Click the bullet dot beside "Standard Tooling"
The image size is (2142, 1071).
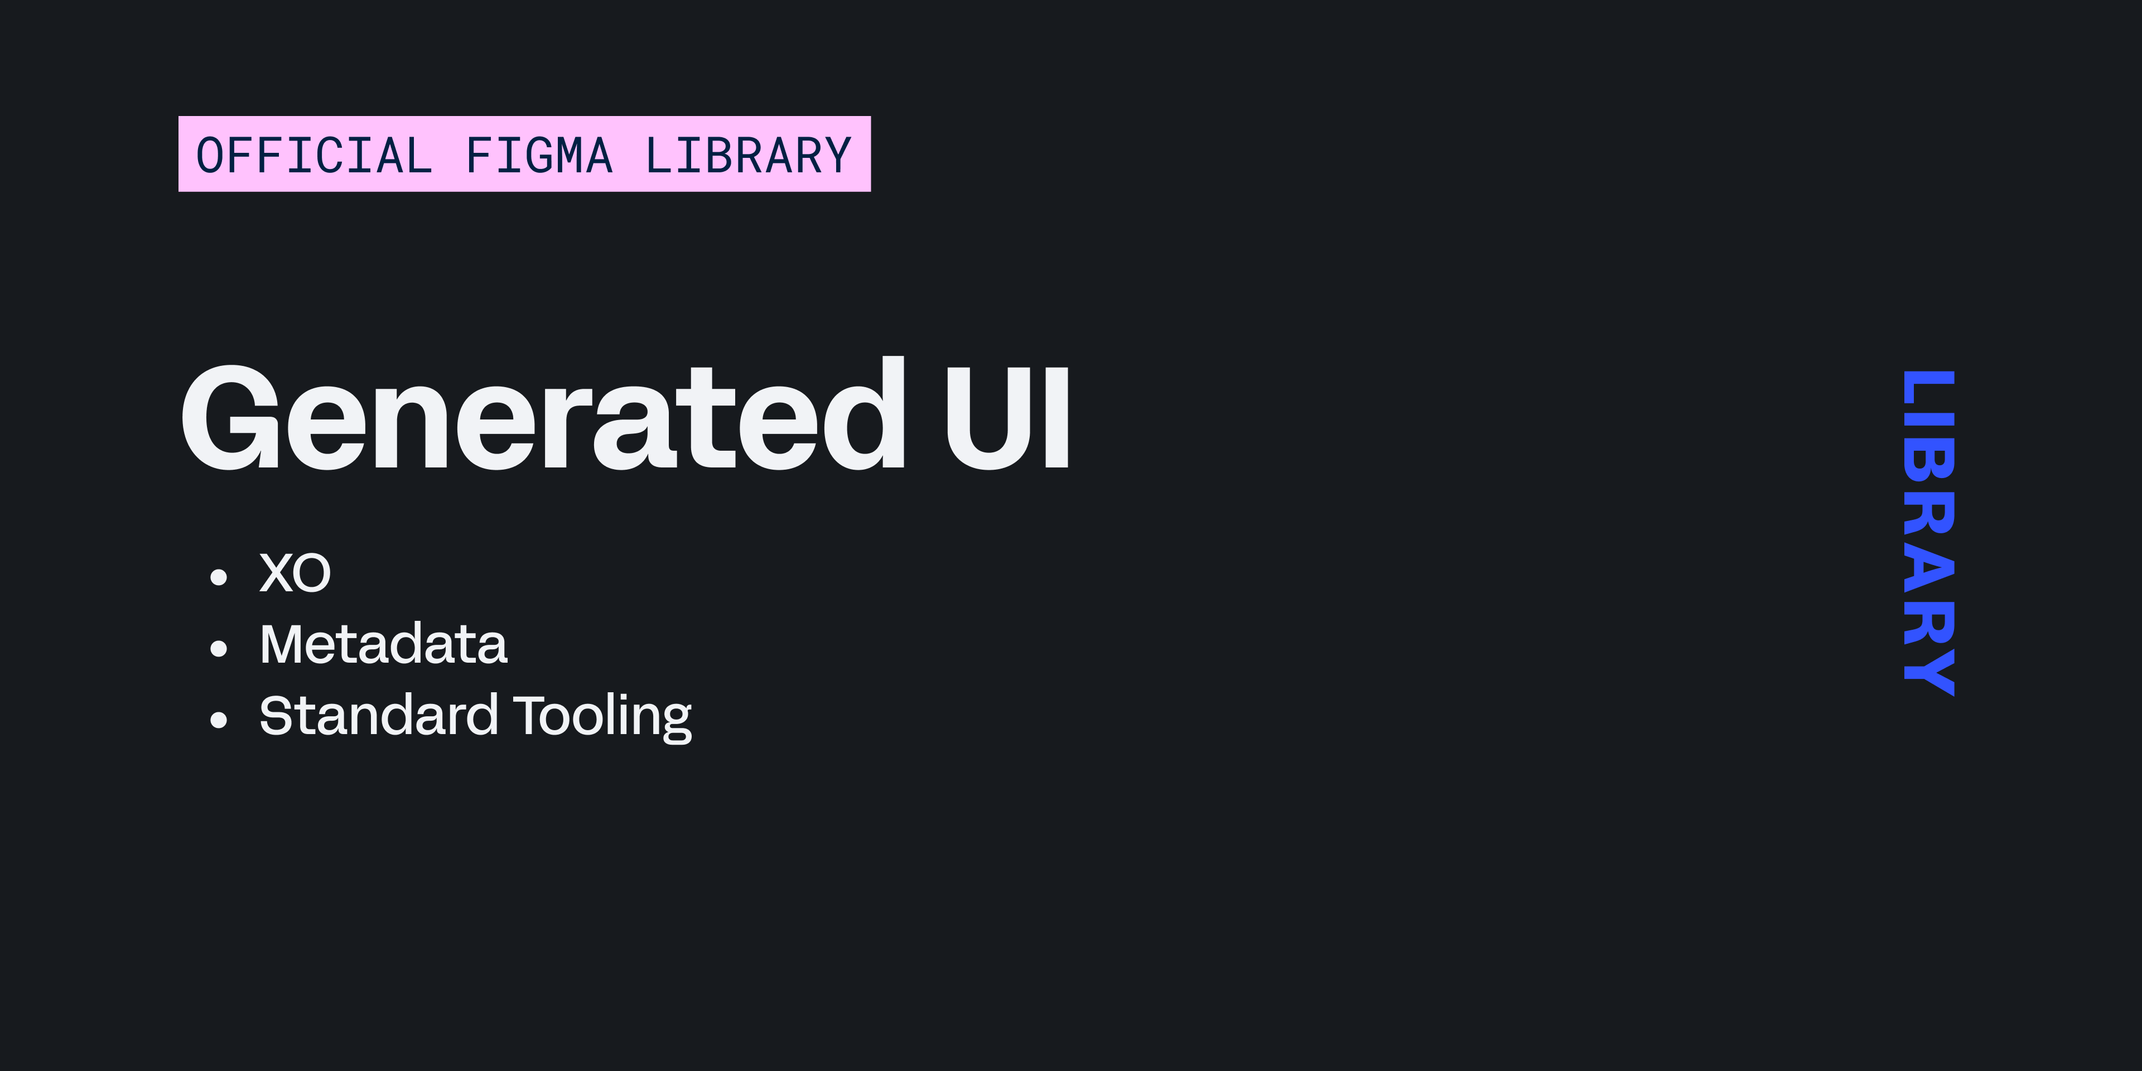[x=219, y=720]
